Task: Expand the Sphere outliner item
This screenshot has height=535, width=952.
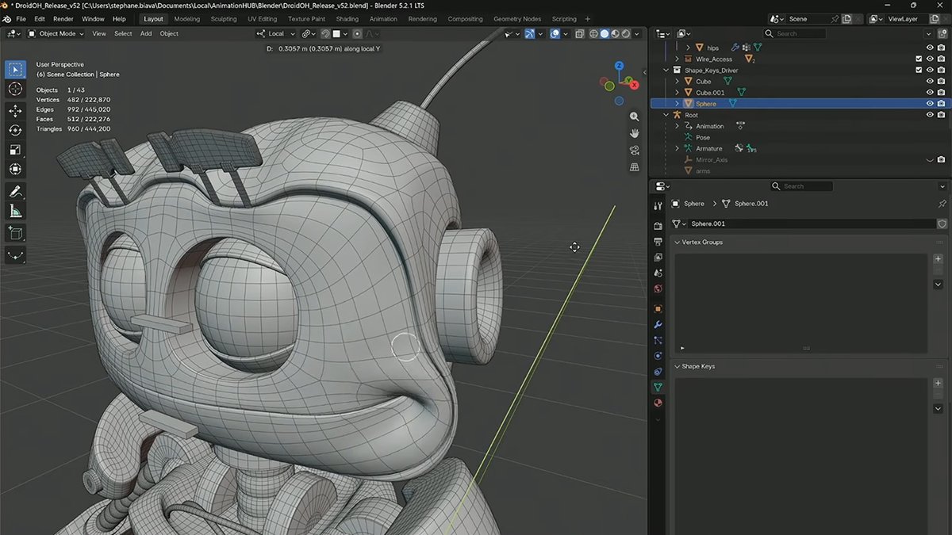Action: click(678, 104)
